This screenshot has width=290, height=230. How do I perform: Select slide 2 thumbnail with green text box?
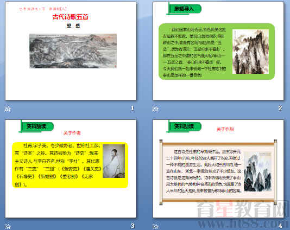[218, 51]
